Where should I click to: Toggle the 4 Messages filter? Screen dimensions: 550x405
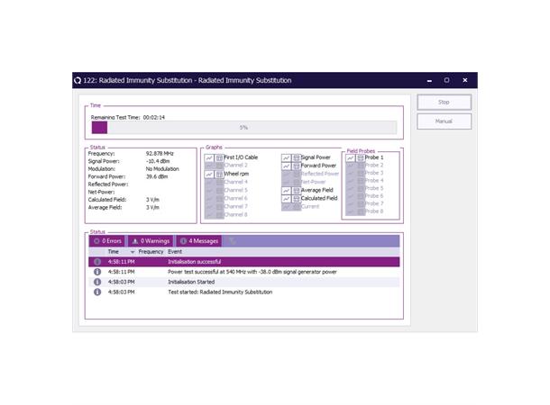click(197, 241)
